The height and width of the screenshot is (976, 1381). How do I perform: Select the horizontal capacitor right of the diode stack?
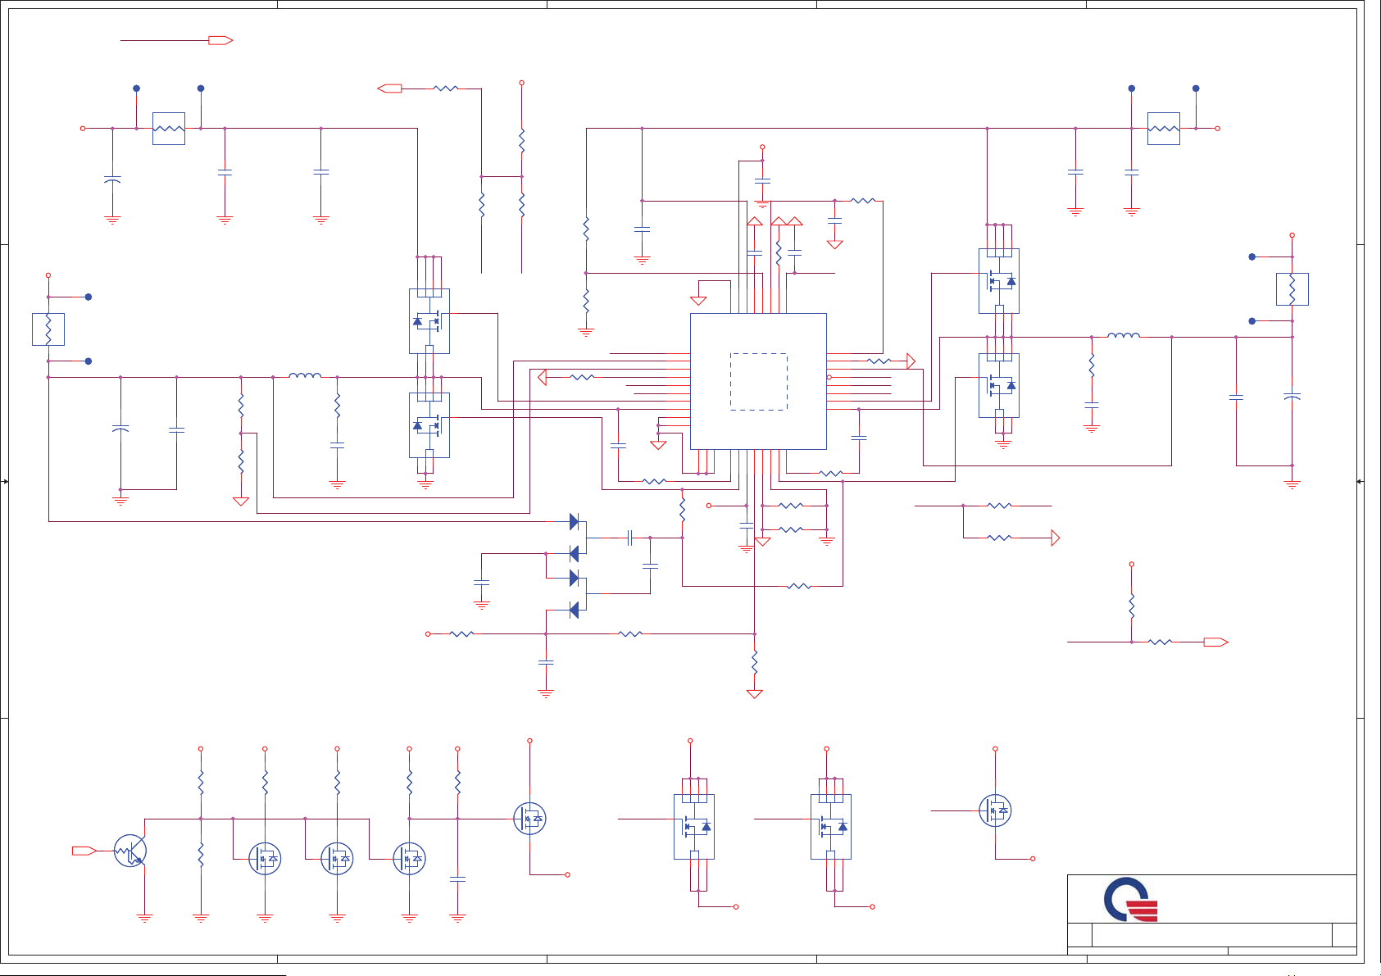[x=629, y=538]
